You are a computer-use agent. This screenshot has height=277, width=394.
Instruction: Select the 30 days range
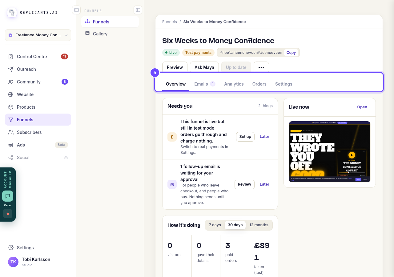[x=235, y=225]
